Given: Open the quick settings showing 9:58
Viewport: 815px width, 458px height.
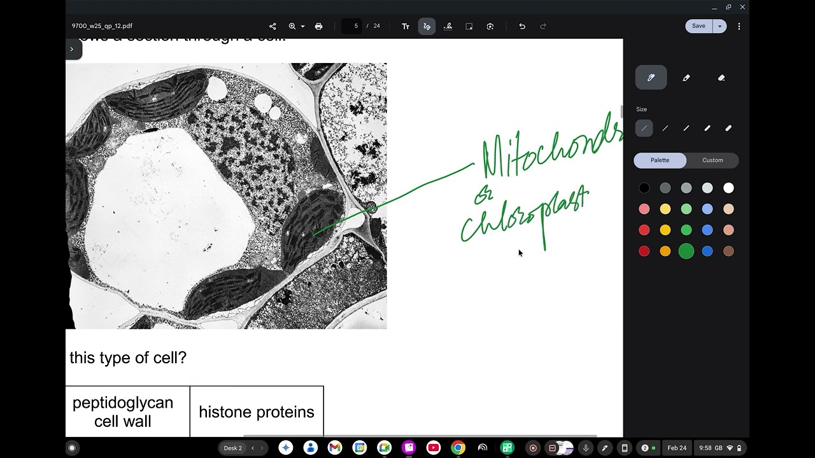Looking at the screenshot, I should 719,448.
